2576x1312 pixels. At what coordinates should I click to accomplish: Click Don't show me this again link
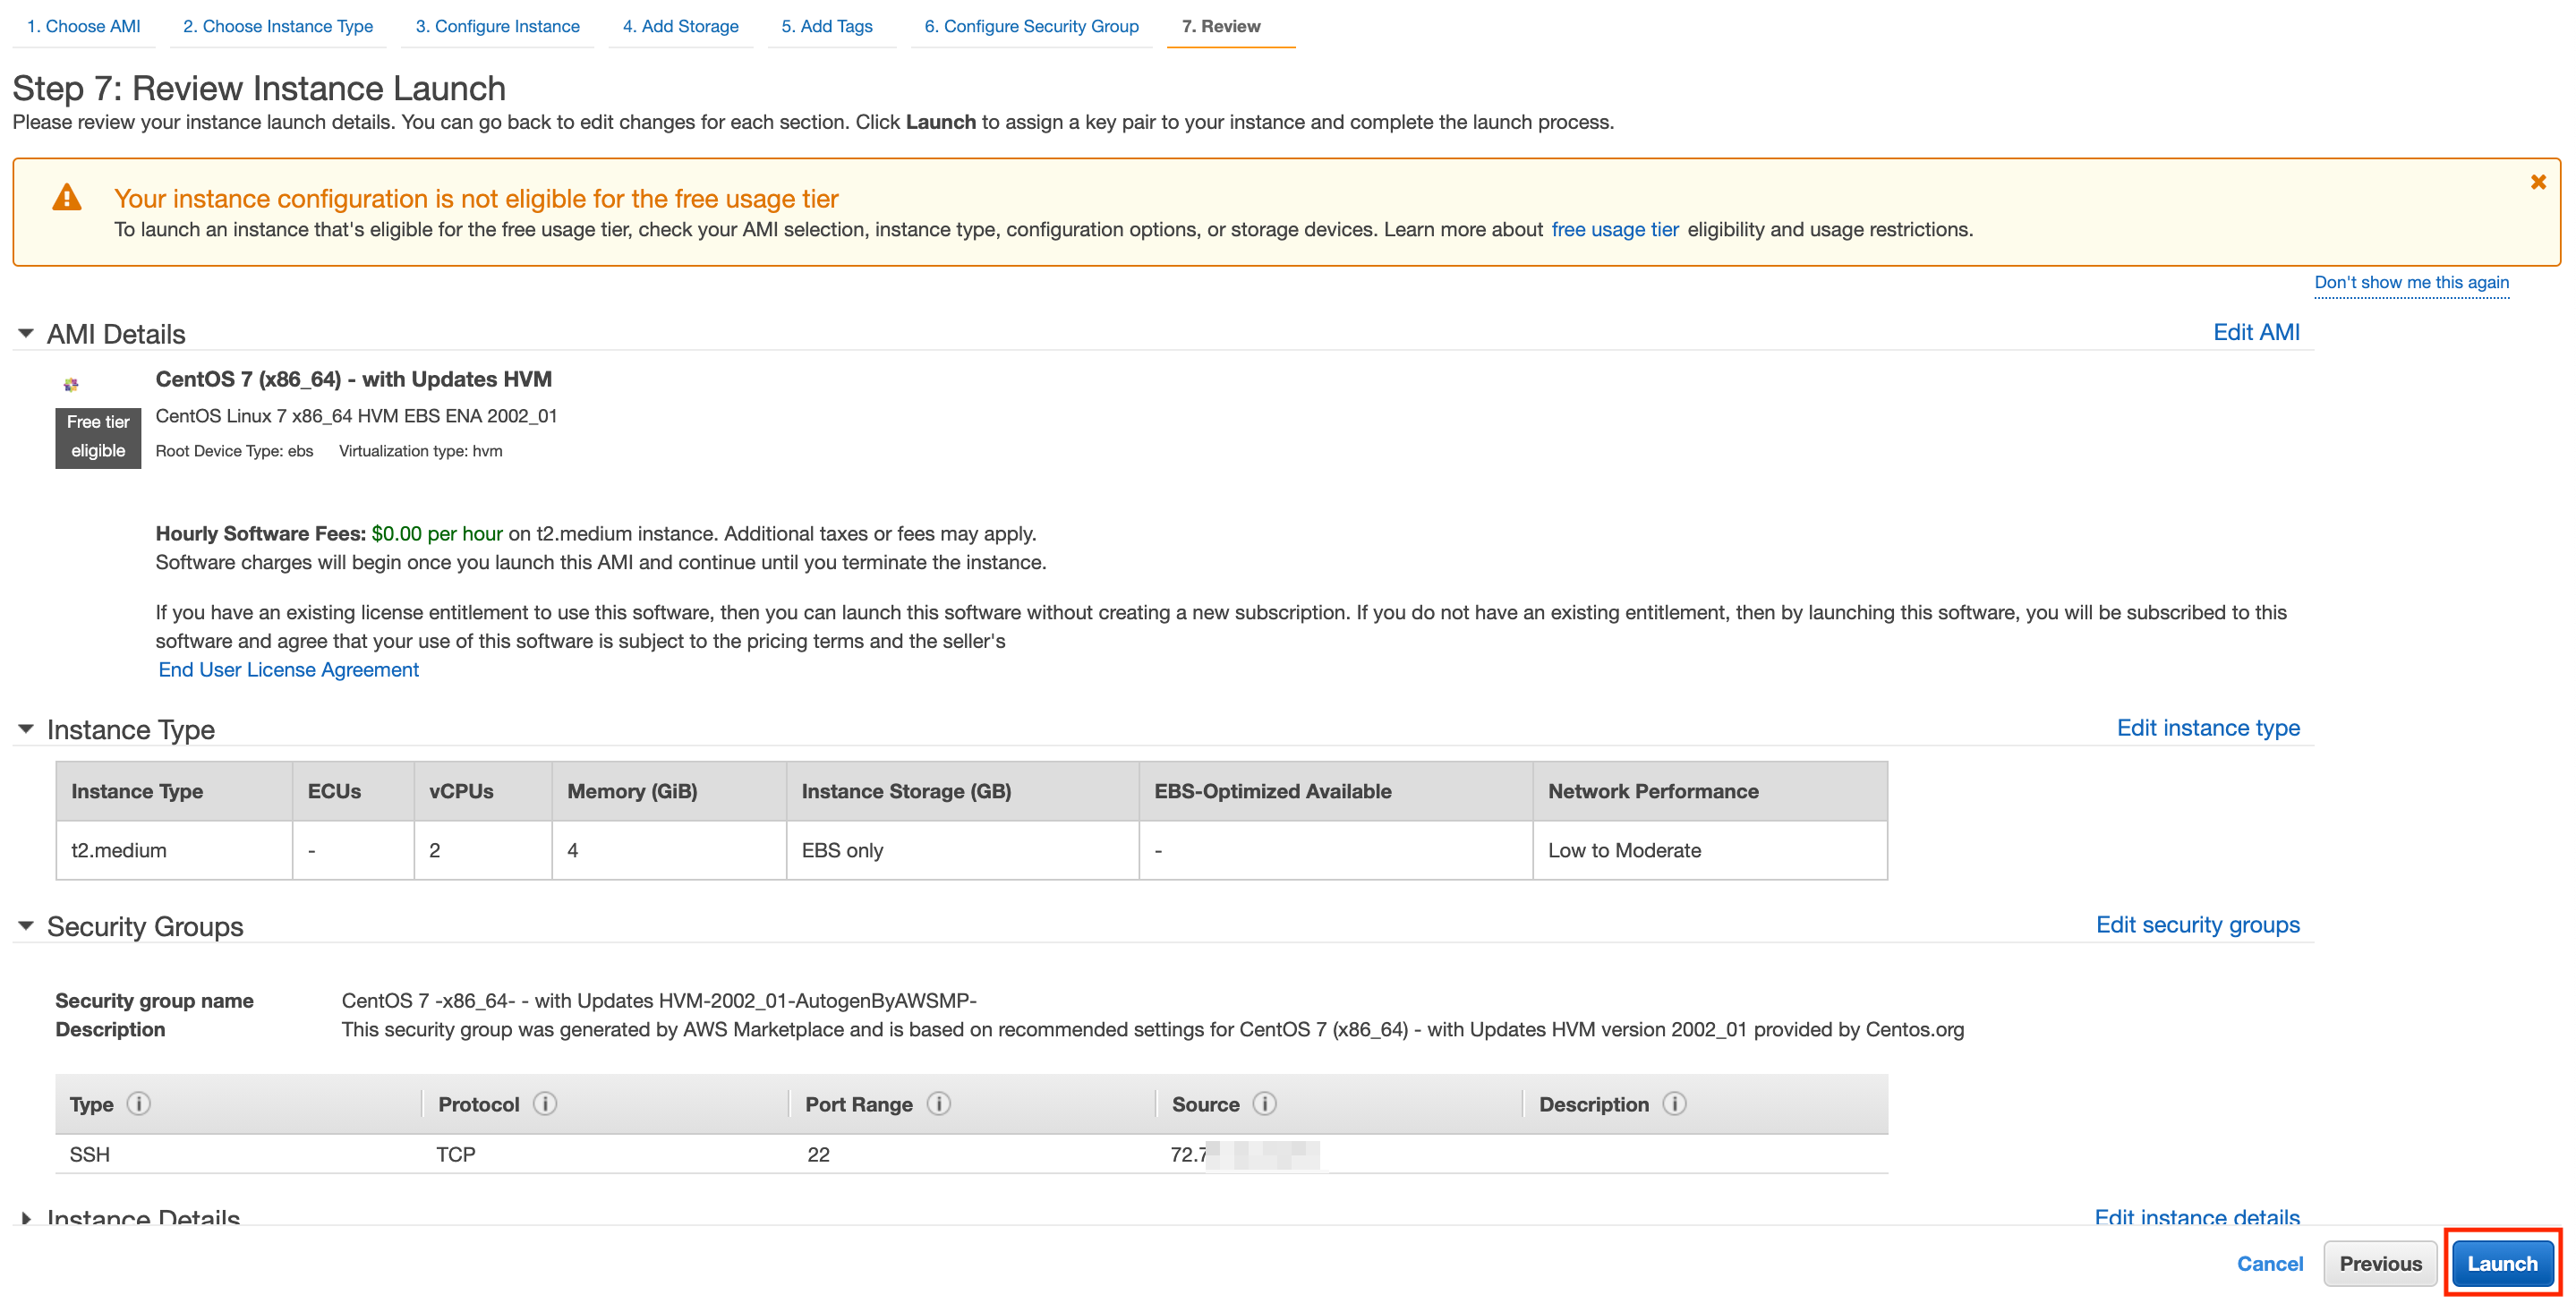click(x=2410, y=282)
